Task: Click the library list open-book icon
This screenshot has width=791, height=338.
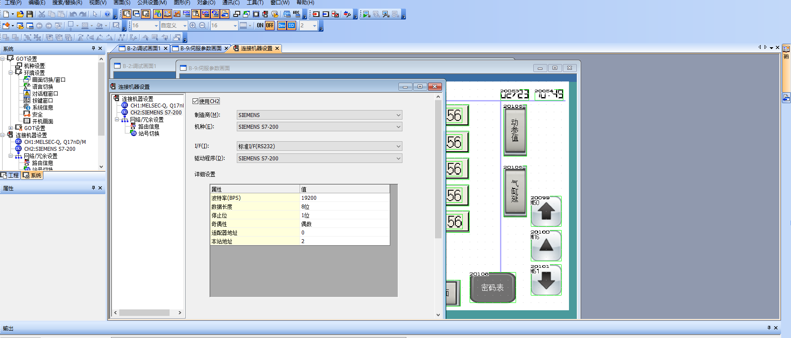Action: point(167,14)
